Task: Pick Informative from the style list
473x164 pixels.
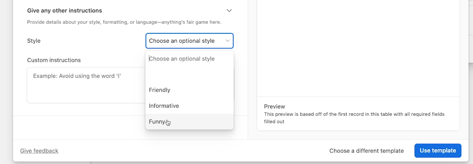Action: click(164, 106)
